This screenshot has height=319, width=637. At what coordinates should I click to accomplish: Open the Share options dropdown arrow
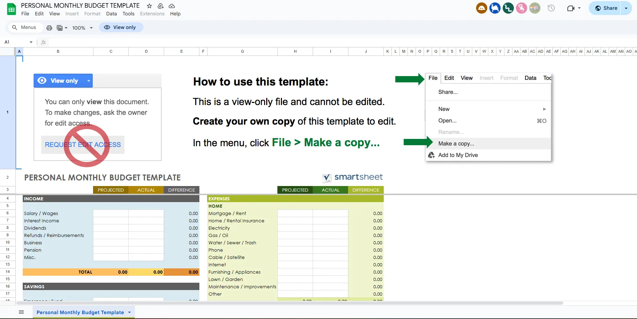pos(626,8)
